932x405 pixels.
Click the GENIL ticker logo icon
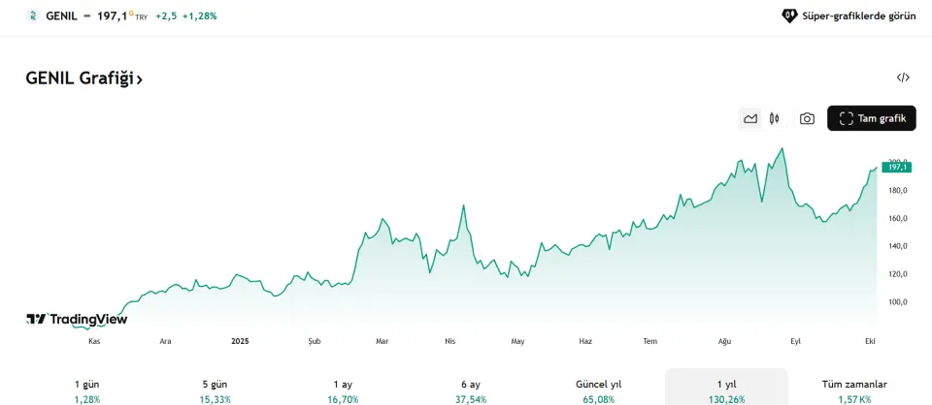[x=34, y=16]
